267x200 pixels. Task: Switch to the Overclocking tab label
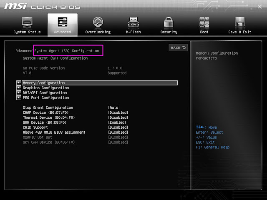(x=98, y=32)
